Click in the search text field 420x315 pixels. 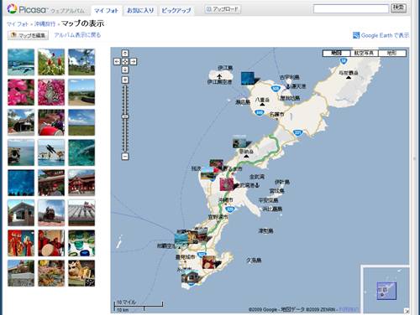click(x=351, y=8)
